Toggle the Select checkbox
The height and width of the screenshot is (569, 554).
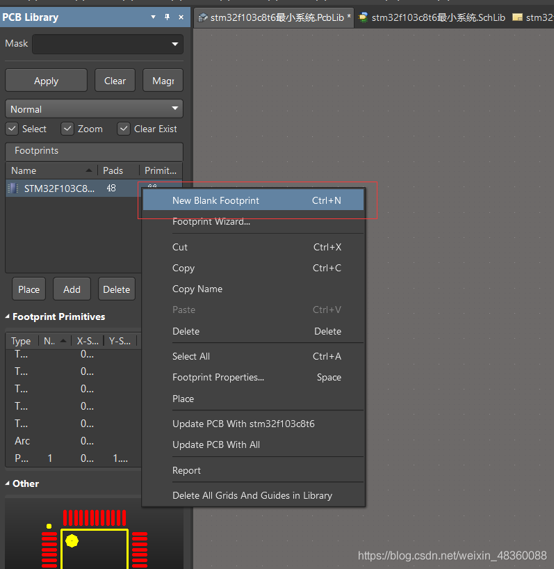click(12, 129)
